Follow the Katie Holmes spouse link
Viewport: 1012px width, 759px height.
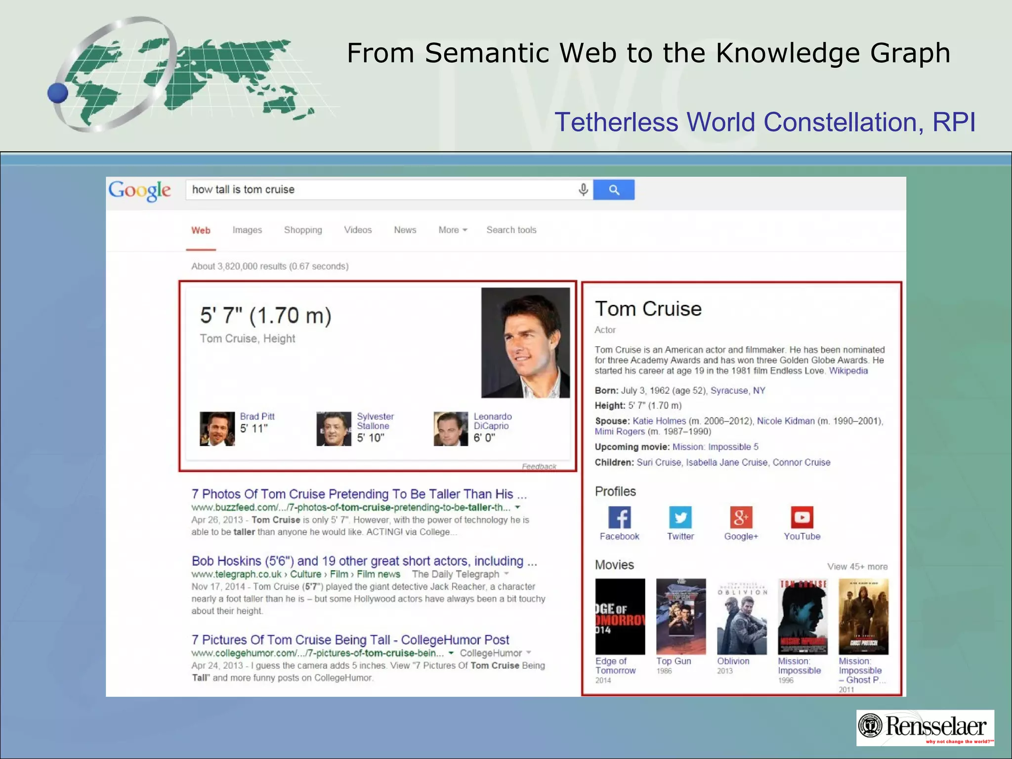pos(659,421)
